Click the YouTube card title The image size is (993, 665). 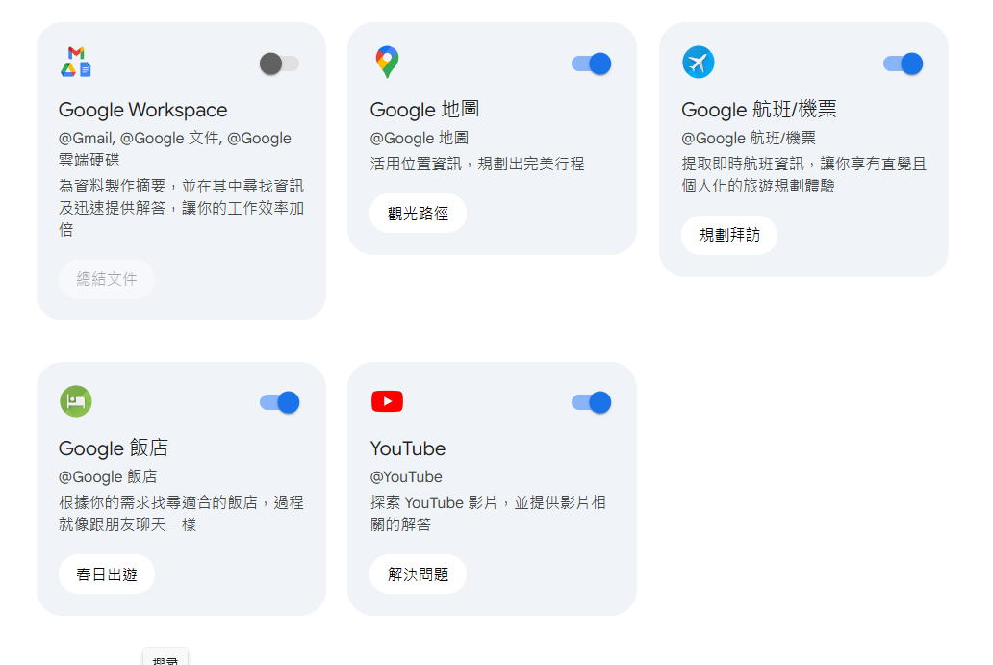pyautogui.click(x=408, y=448)
